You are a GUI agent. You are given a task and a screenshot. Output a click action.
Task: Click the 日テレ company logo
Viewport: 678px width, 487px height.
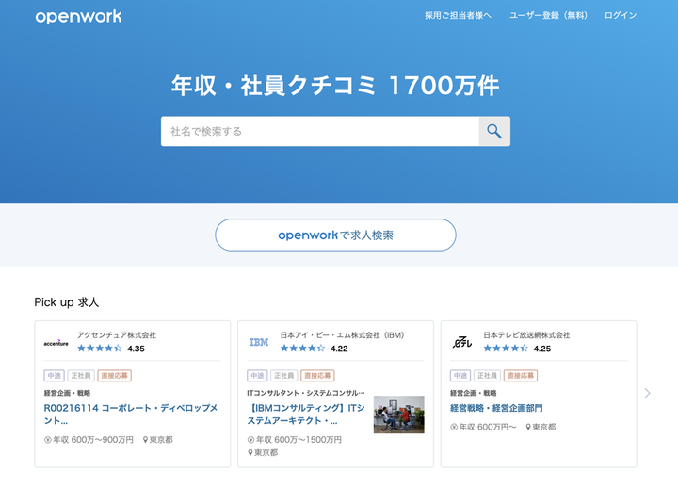point(462,342)
